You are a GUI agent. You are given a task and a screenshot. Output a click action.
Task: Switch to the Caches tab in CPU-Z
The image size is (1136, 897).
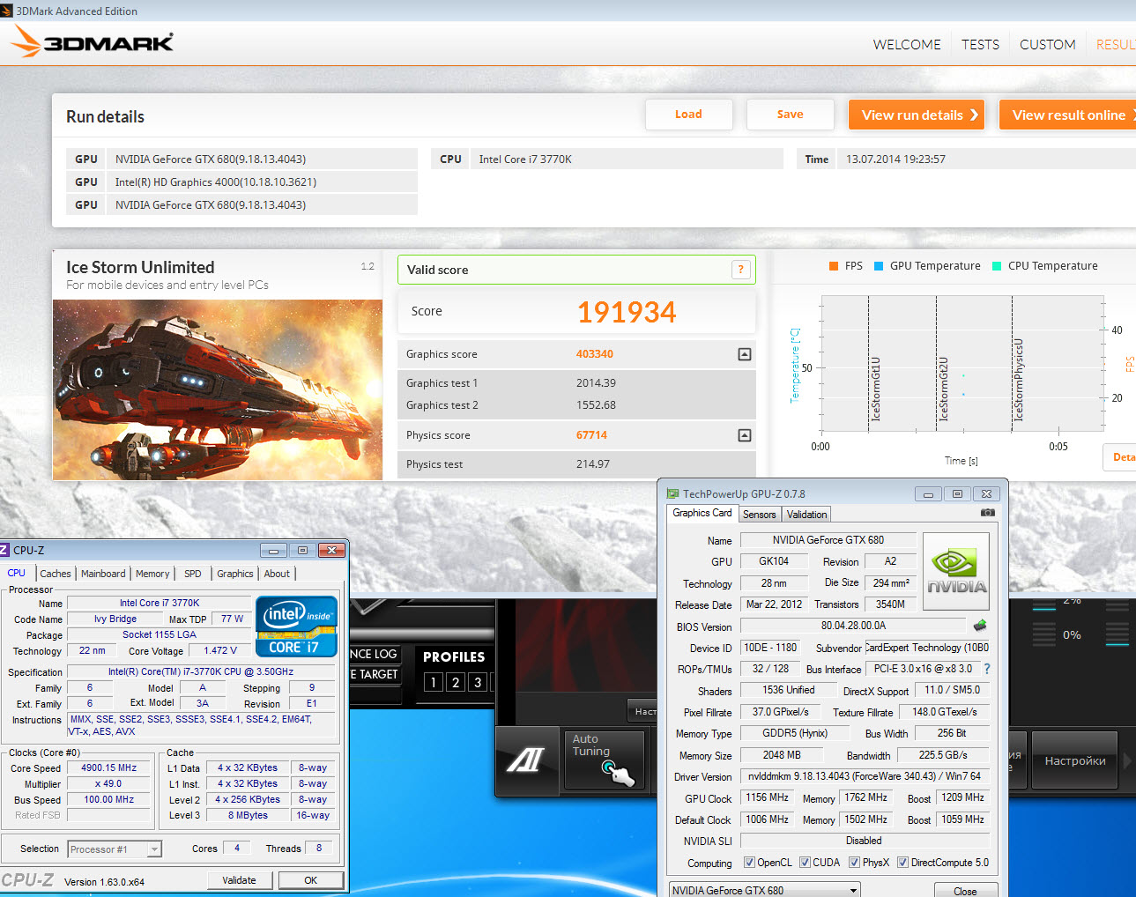pos(56,574)
